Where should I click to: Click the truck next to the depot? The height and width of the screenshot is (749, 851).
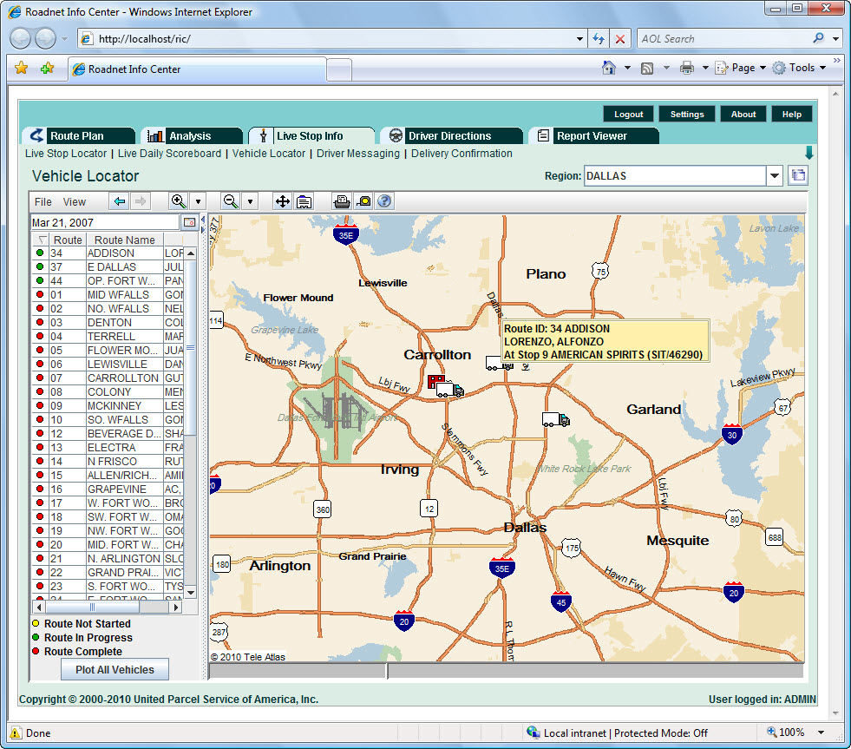click(450, 390)
